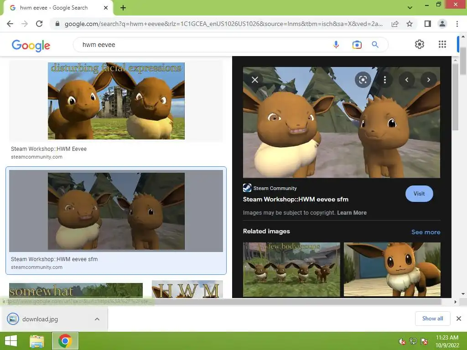The width and height of the screenshot is (467, 350).
Task: Expand download.jpg options chevron
Action: 97,319
